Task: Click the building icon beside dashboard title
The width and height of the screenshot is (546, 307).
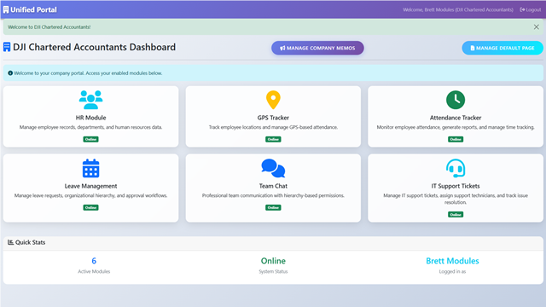Action: tap(7, 47)
